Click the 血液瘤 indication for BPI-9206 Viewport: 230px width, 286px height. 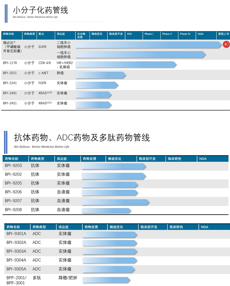tap(63, 192)
